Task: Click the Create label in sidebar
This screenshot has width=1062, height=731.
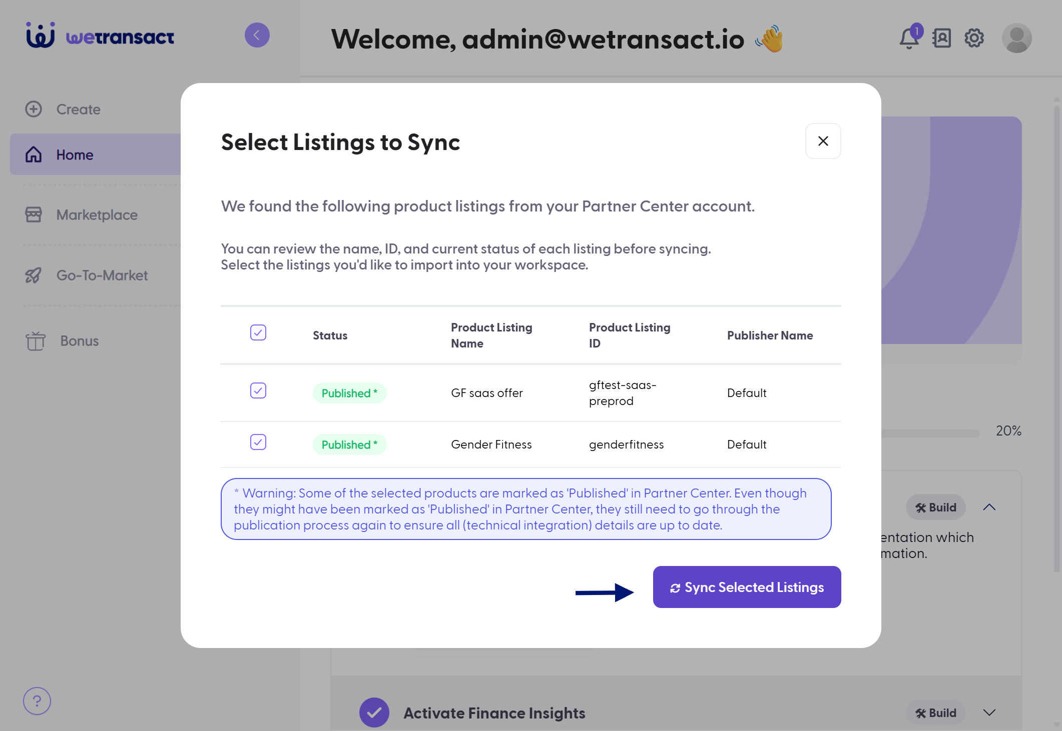Action: pos(78,109)
